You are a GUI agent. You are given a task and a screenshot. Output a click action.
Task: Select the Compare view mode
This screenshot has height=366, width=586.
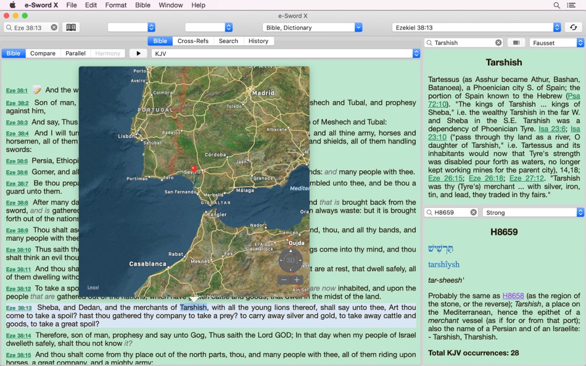[x=43, y=53]
